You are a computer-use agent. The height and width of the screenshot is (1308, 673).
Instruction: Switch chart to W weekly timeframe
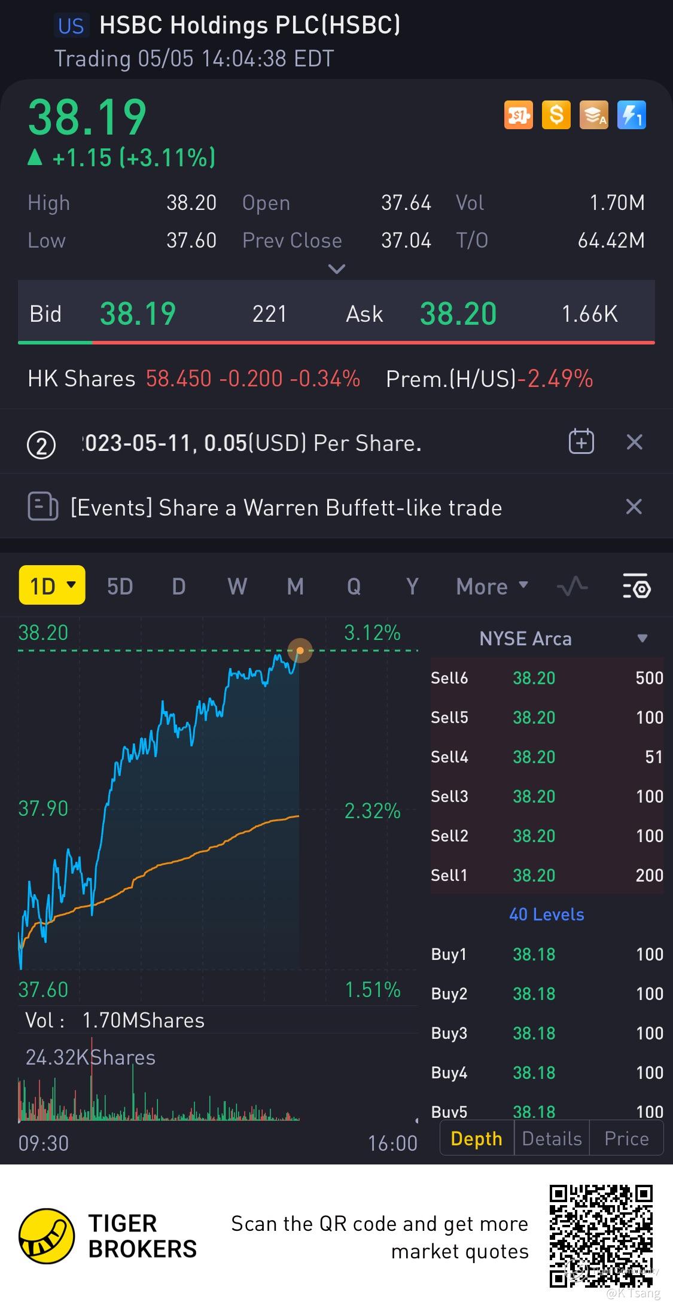237,586
